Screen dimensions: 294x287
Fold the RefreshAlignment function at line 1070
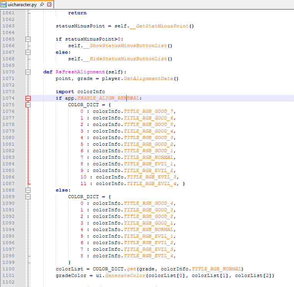[28, 72]
